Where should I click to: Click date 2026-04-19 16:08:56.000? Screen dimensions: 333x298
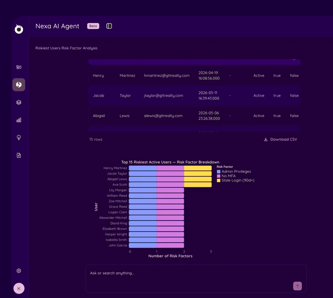click(209, 76)
